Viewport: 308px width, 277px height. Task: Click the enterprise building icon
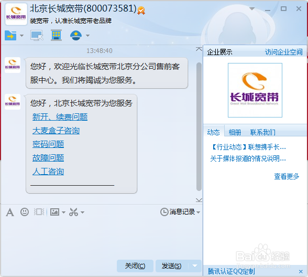tap(56, 35)
